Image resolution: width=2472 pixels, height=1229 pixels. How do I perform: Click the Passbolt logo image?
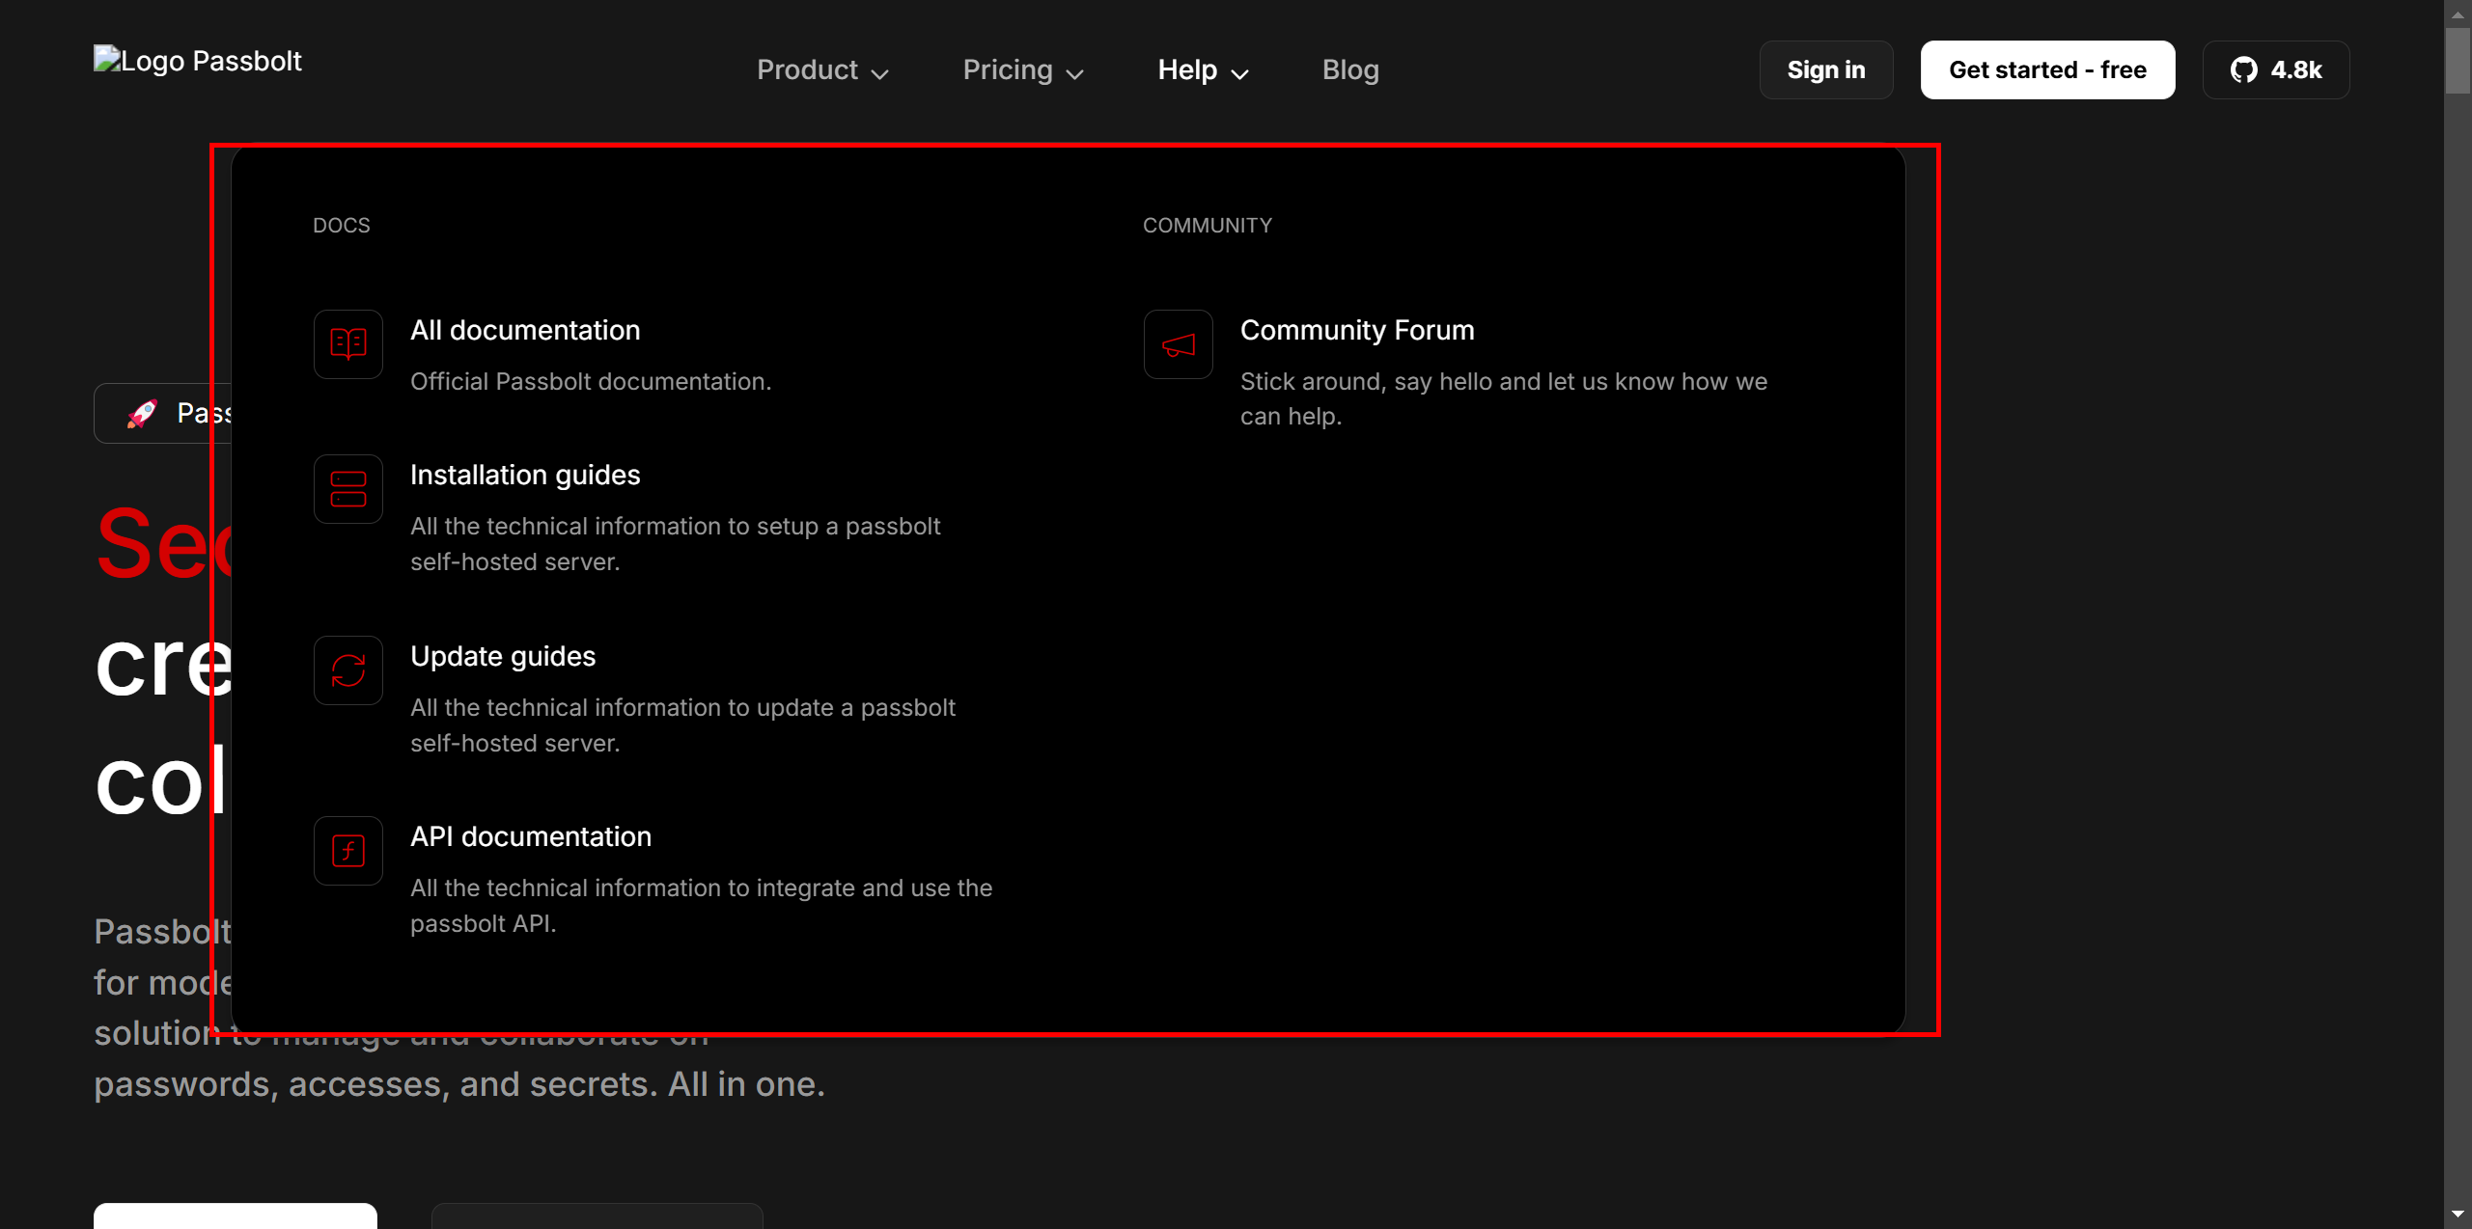coord(198,61)
